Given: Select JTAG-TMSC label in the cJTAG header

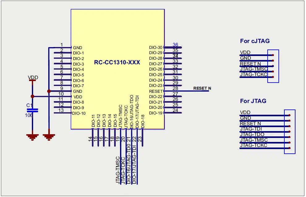Looking at the screenshot, I should pyautogui.click(x=254, y=69).
